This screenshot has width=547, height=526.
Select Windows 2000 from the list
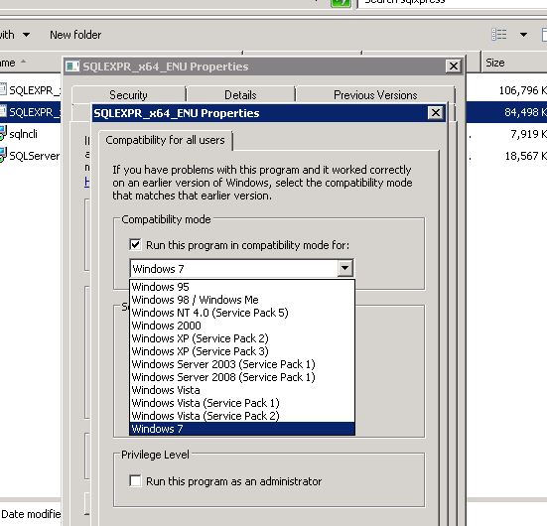click(x=242, y=326)
